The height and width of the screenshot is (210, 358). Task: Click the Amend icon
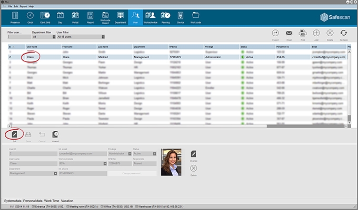55,135
